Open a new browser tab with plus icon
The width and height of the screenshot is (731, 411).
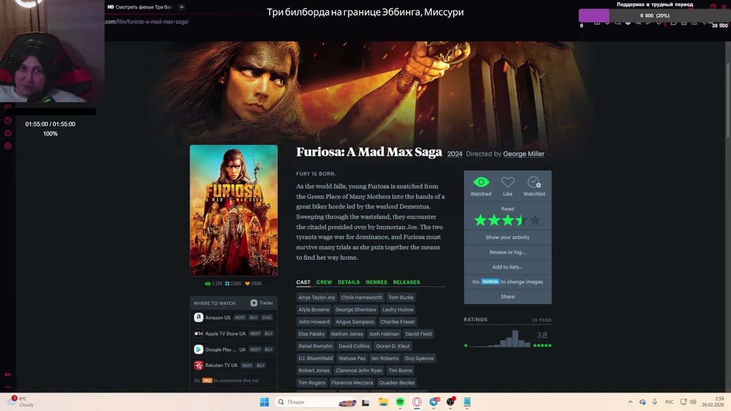182,7
